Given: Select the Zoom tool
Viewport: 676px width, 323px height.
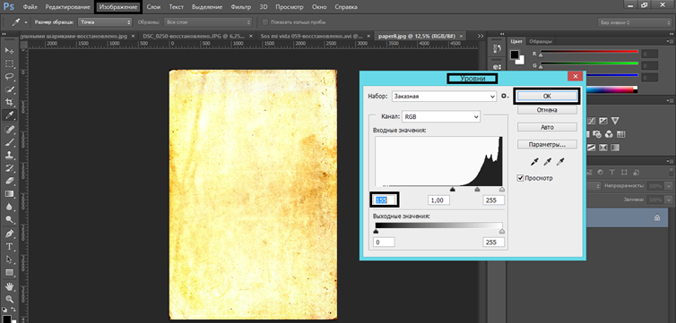Looking at the screenshot, I should pyautogui.click(x=9, y=300).
